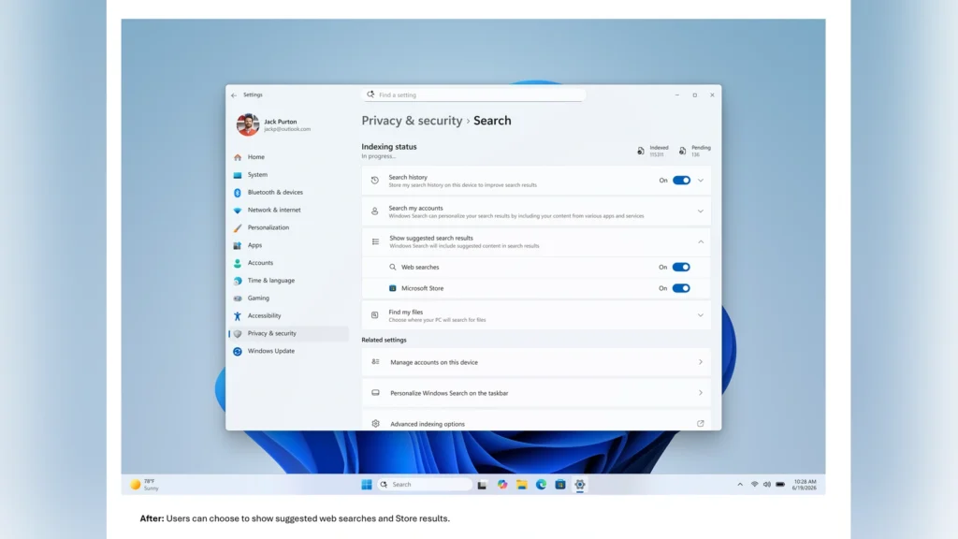Expand Find my files section
Viewport: 958px width, 539px height.
coord(701,315)
